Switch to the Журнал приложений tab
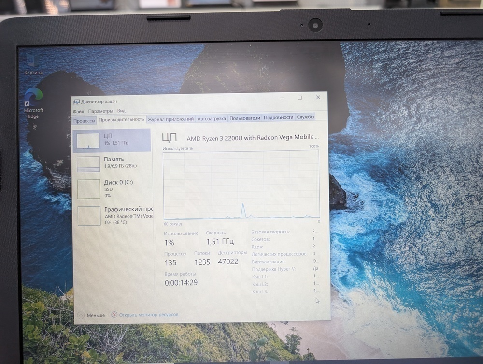 point(170,119)
